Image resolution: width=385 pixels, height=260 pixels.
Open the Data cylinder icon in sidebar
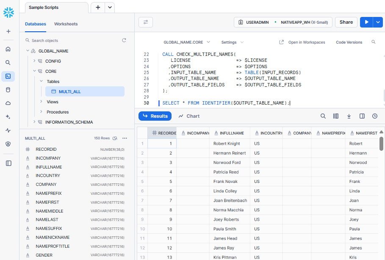(x=8, y=90)
